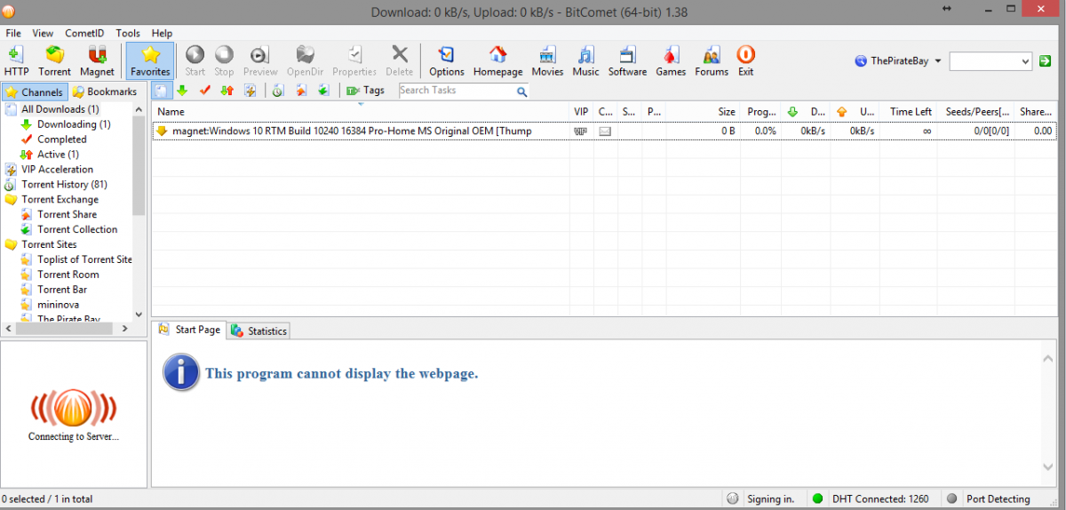Open Preview from the toolbar
The height and width of the screenshot is (510, 1066).
pyautogui.click(x=260, y=60)
